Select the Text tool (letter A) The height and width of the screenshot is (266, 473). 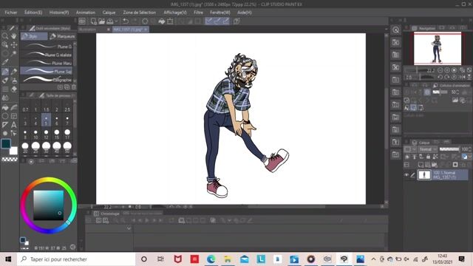pos(14,125)
